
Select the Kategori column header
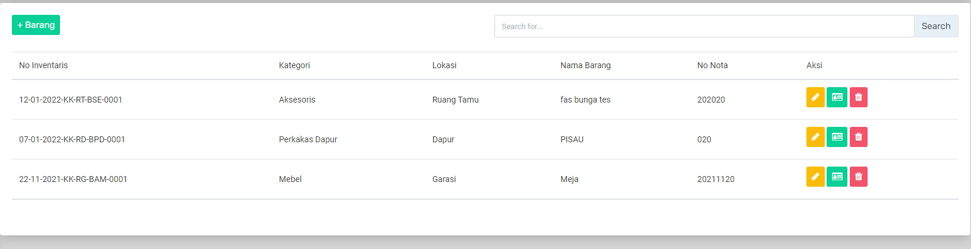point(294,65)
